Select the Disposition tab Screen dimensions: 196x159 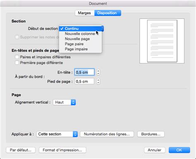click(x=108, y=13)
